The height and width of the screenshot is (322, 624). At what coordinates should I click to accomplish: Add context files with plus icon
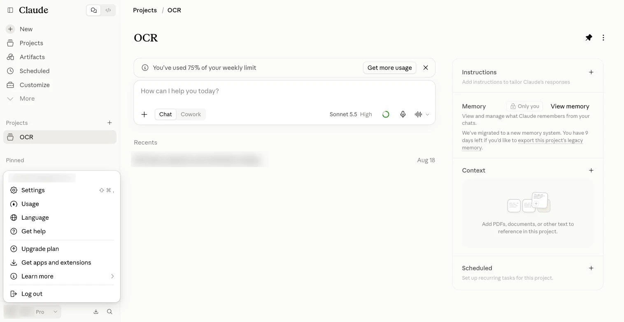tap(591, 170)
